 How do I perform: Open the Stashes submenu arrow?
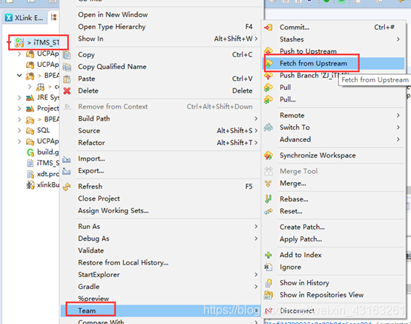[x=398, y=39]
